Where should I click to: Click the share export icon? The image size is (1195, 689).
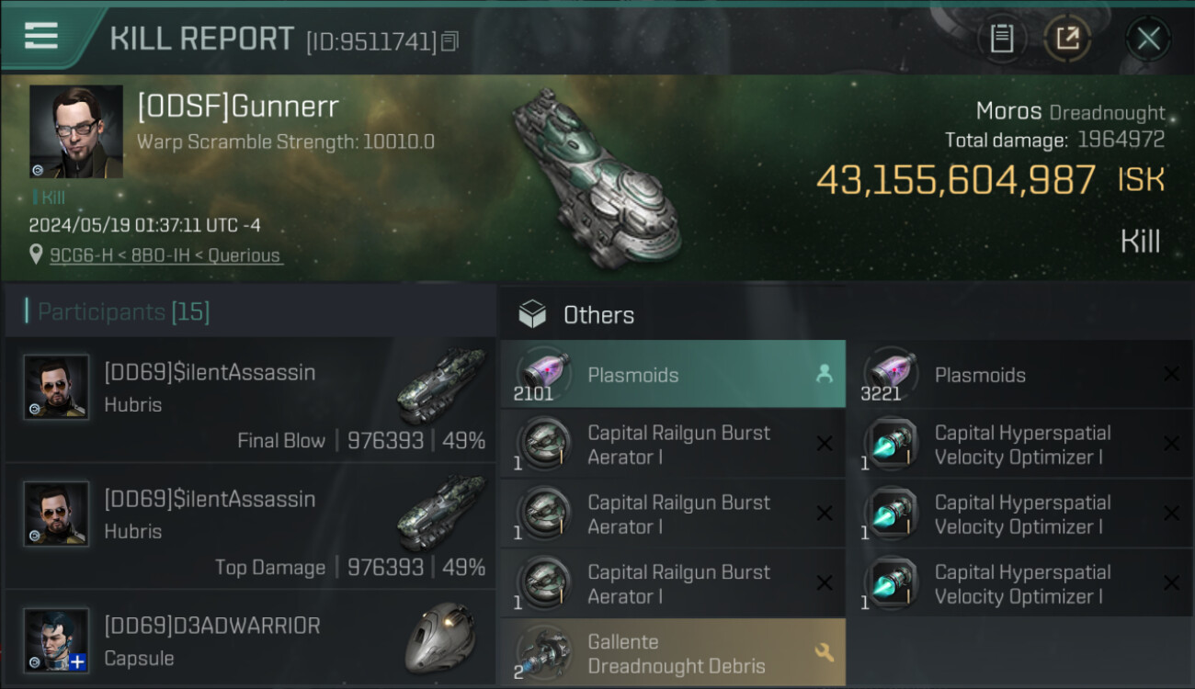tap(1067, 39)
